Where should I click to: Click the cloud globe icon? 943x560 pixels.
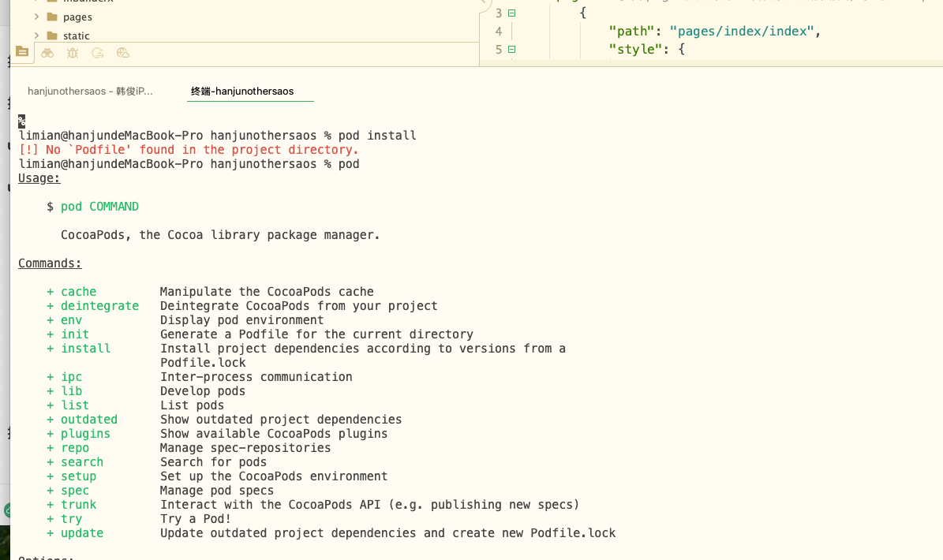pos(122,53)
